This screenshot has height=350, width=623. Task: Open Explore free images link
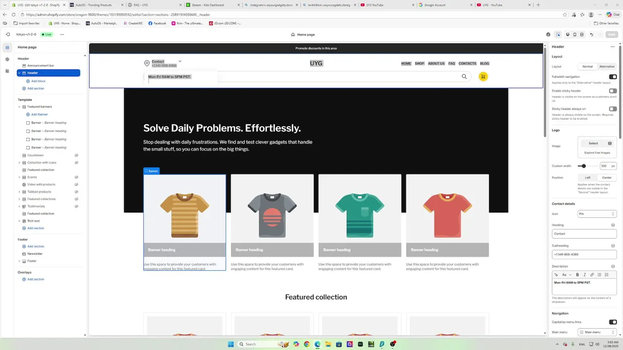click(x=597, y=153)
